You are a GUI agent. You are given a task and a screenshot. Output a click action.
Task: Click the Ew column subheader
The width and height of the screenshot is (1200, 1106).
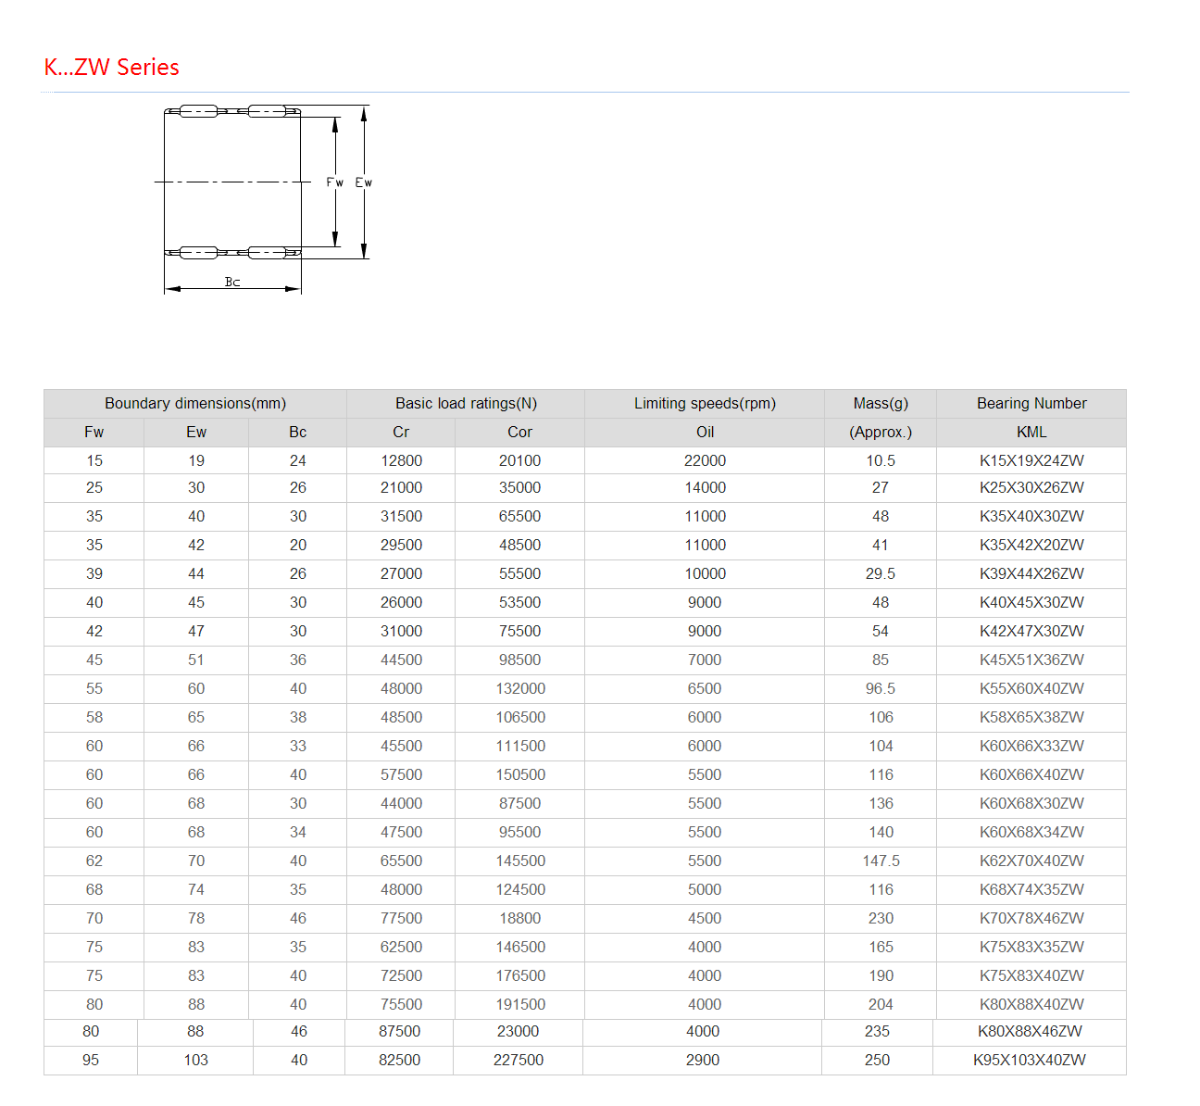196,432
